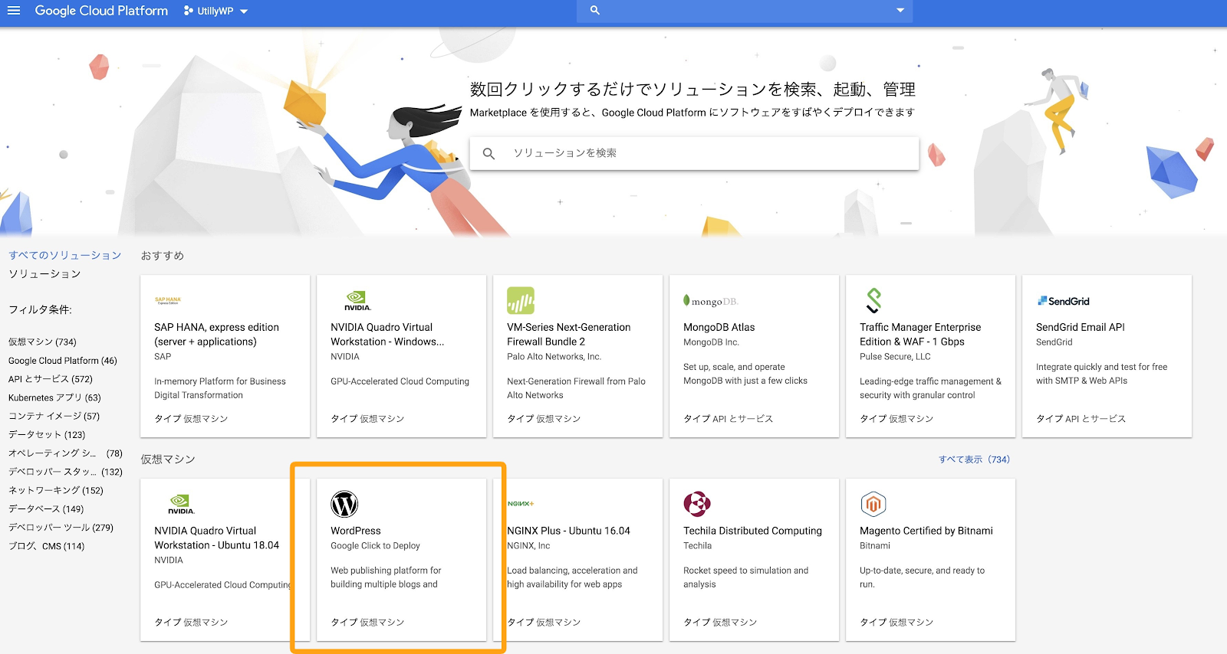Click the NGINX+ logo icon
Image resolution: width=1227 pixels, height=654 pixels.
pyautogui.click(x=521, y=504)
